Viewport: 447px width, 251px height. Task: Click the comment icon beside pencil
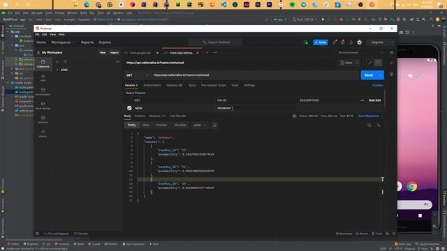click(378, 63)
